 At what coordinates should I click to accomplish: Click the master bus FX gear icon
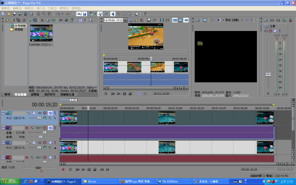[271, 31]
